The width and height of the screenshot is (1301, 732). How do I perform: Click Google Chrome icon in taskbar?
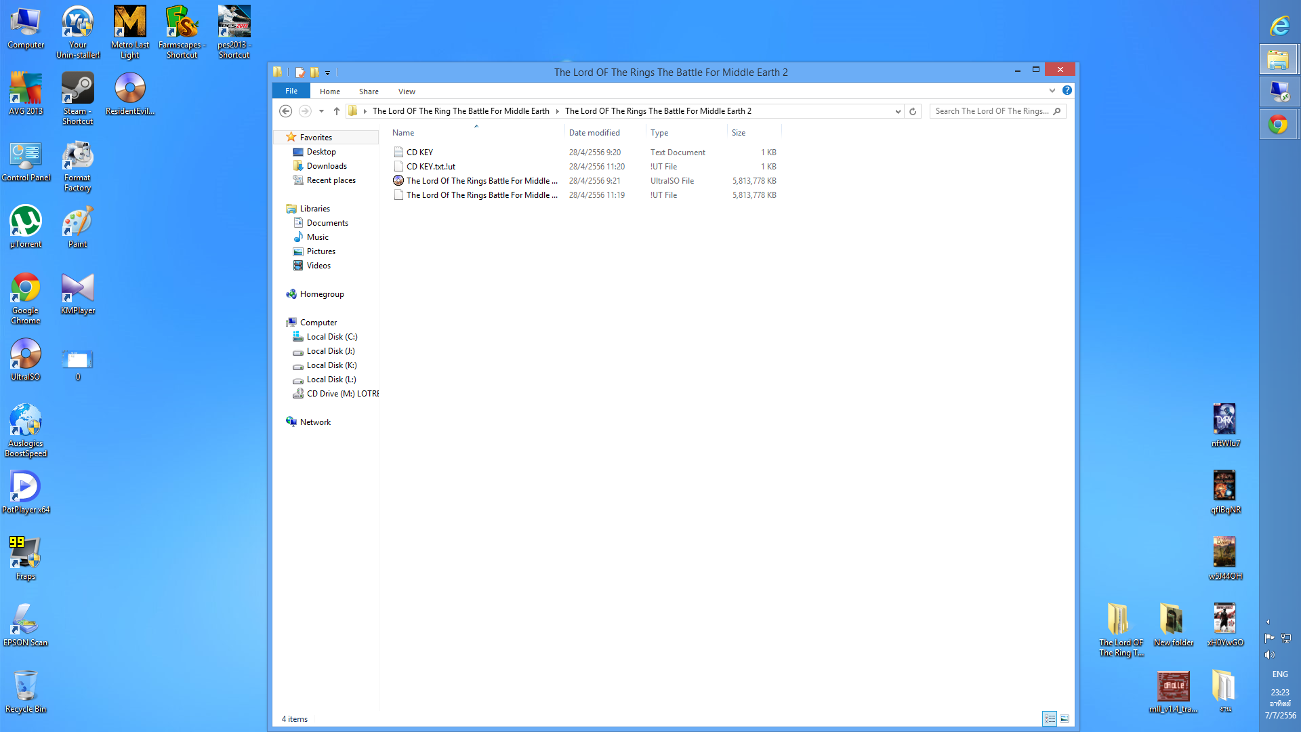(1279, 125)
